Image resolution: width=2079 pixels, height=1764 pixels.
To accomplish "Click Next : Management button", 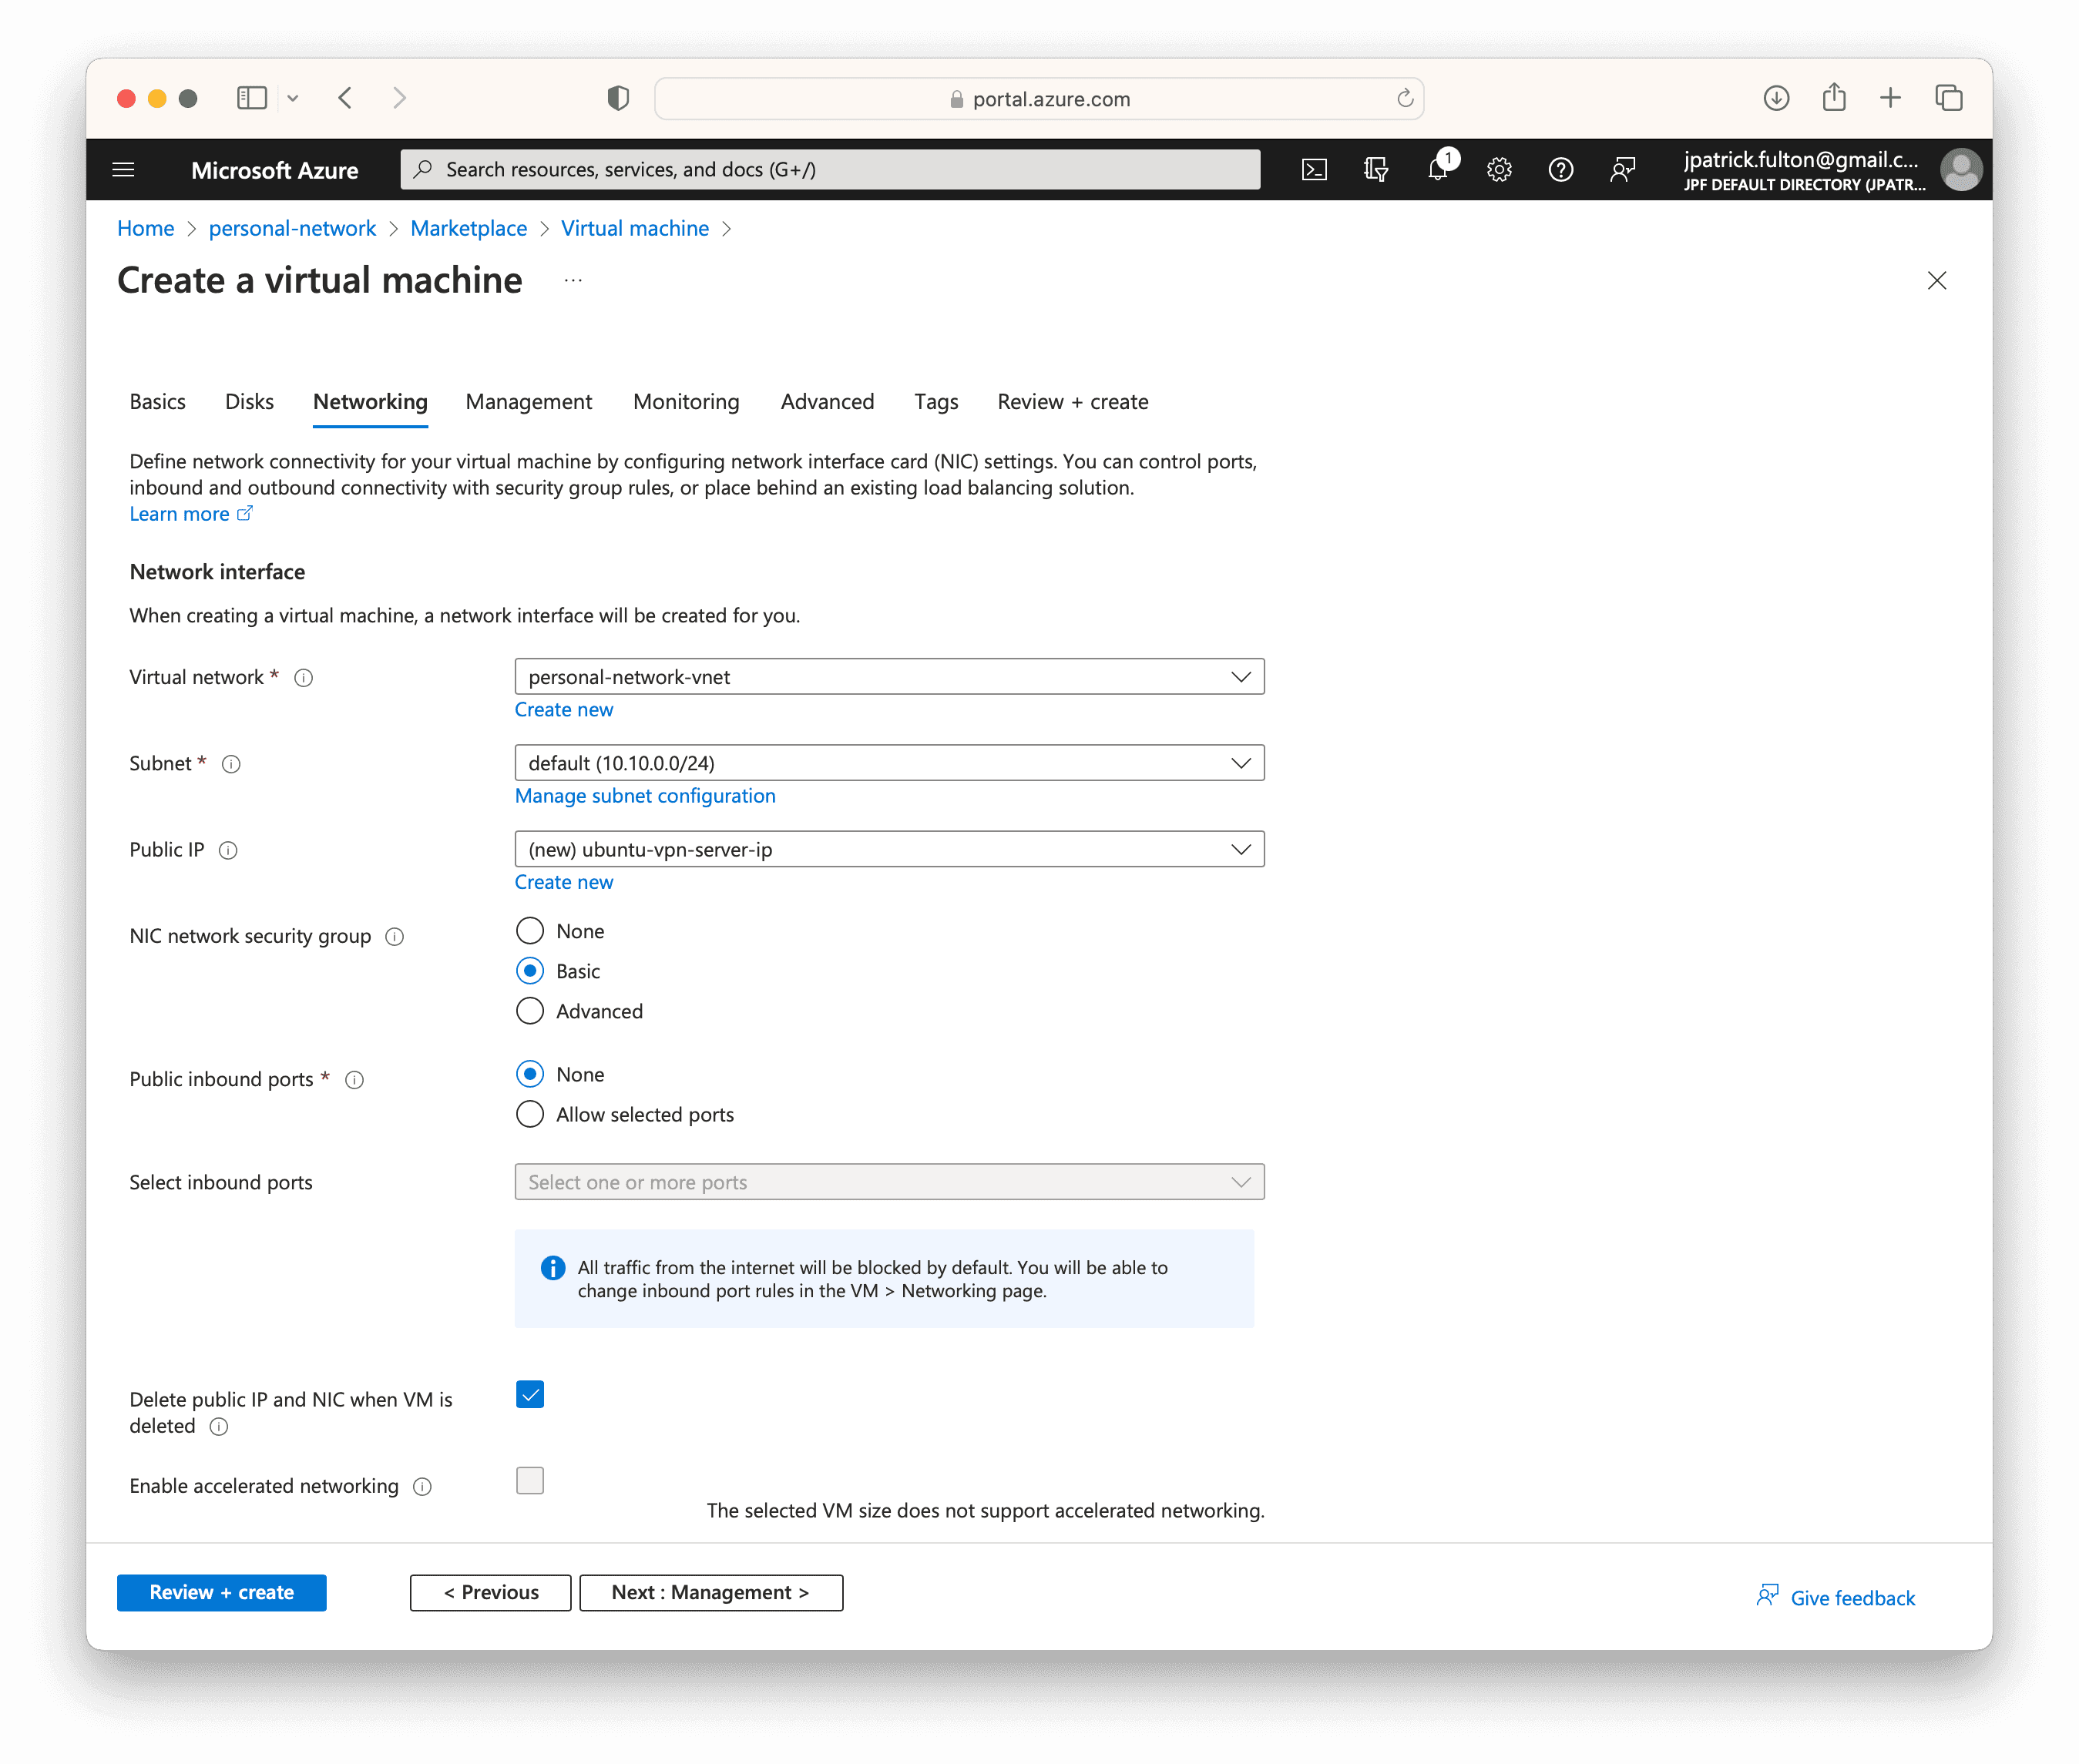I will point(710,1592).
